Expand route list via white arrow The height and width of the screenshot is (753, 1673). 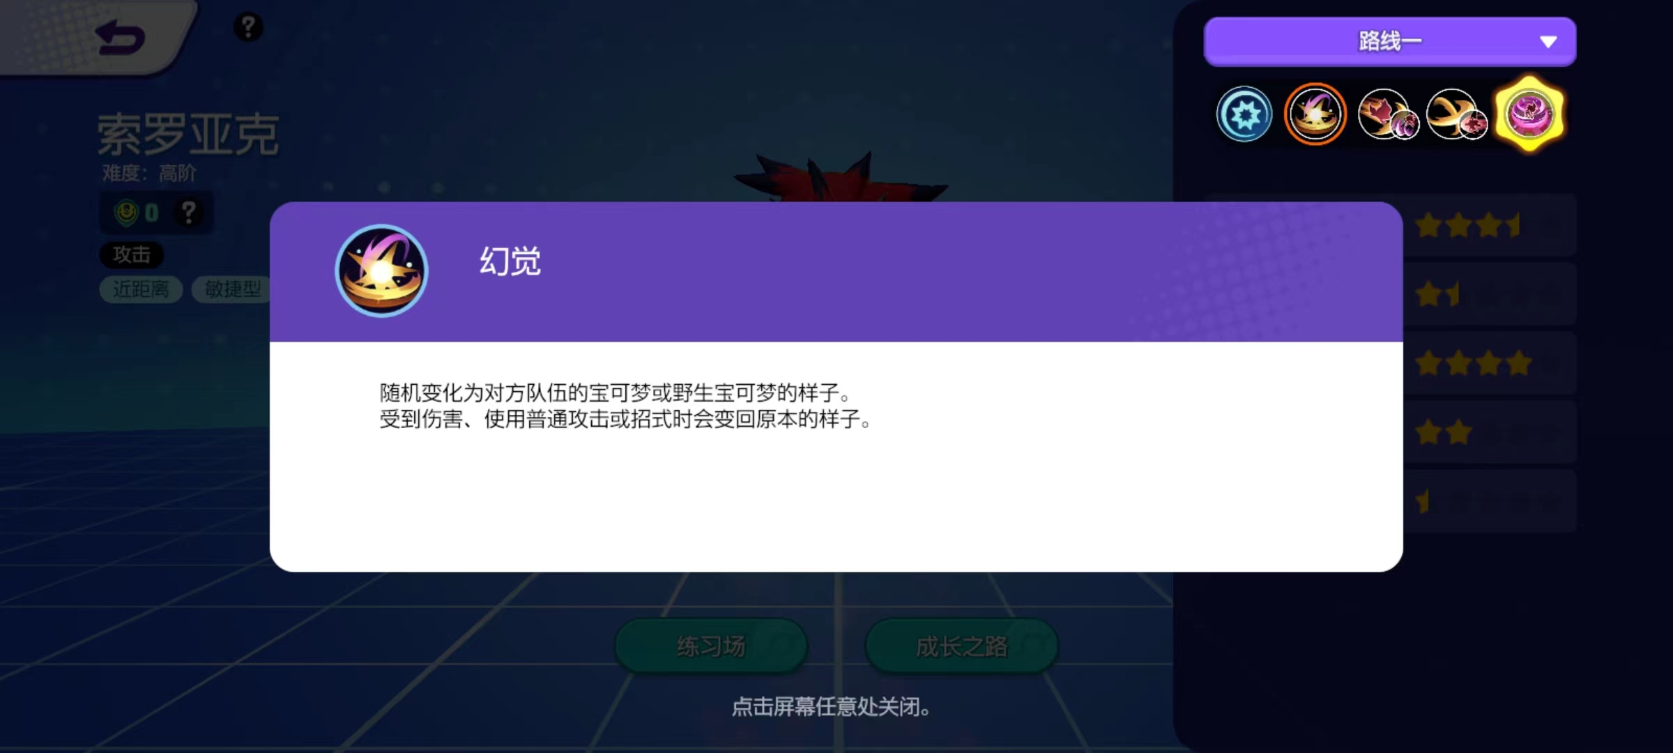pos(1548,42)
